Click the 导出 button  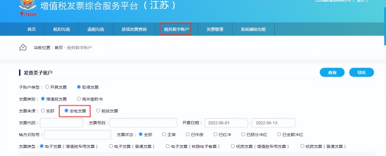click(361, 72)
